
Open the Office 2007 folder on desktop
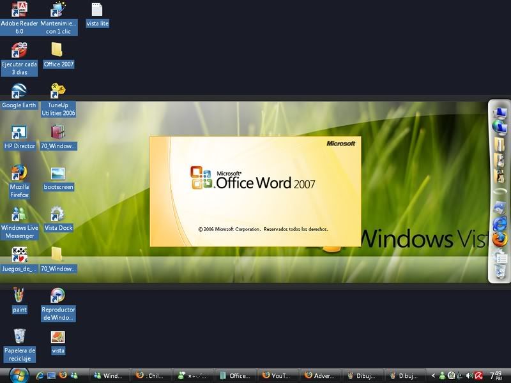tap(58, 56)
